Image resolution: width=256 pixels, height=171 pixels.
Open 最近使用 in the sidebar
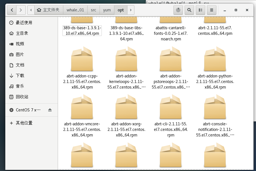(32, 23)
